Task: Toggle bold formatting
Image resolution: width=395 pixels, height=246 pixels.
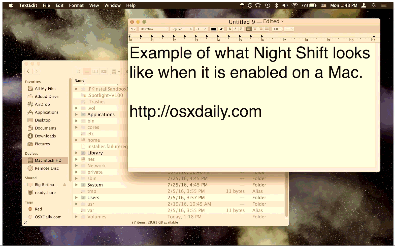Action: pos(229,29)
